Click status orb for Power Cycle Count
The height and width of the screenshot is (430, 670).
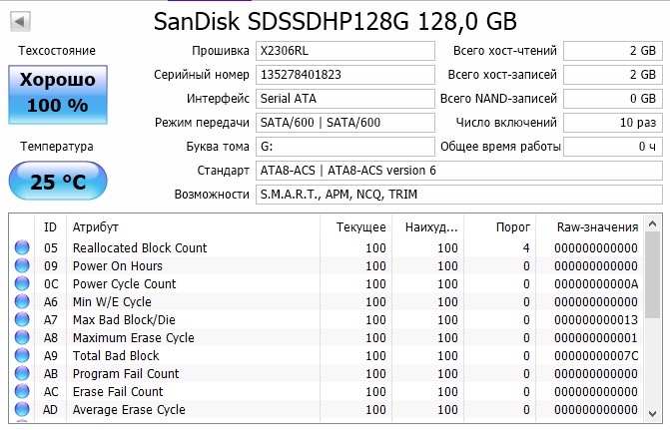[22, 284]
